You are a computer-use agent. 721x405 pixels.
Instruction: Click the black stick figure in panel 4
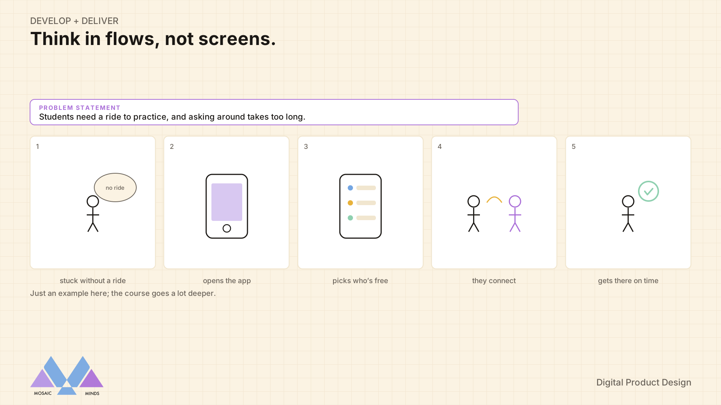pos(474,213)
